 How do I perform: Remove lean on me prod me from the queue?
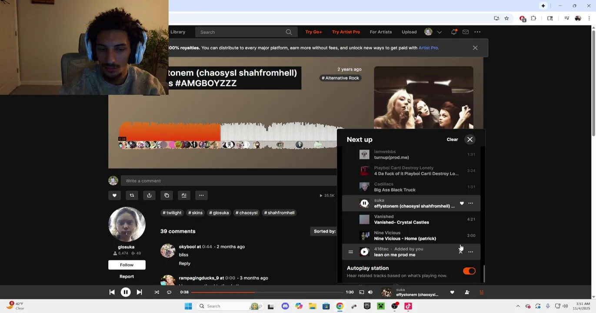[x=461, y=252]
